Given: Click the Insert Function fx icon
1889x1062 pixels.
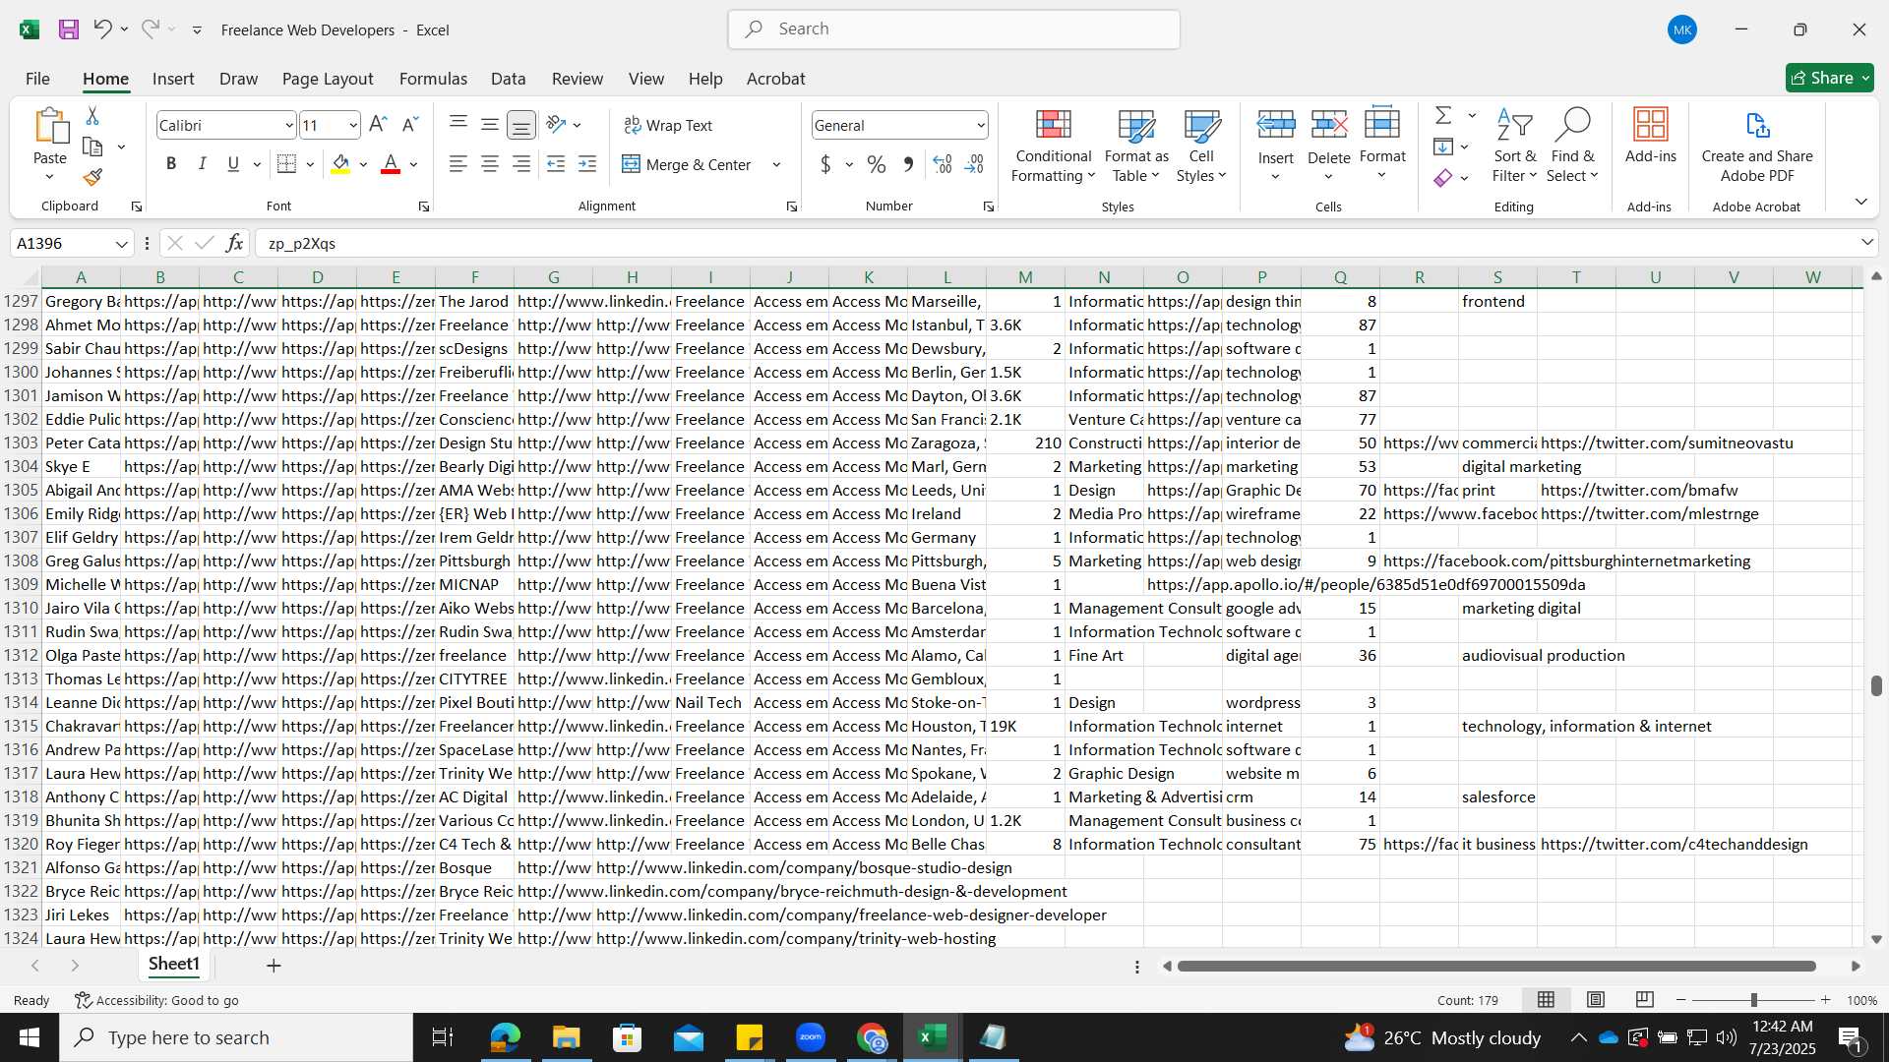Looking at the screenshot, I should click(234, 243).
